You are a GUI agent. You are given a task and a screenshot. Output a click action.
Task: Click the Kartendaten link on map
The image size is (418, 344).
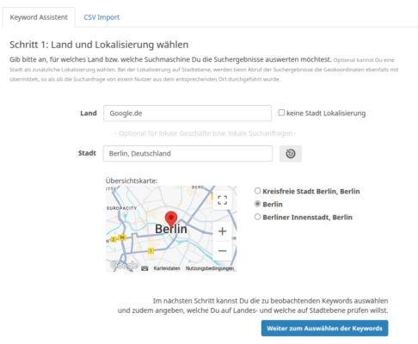(x=167, y=268)
